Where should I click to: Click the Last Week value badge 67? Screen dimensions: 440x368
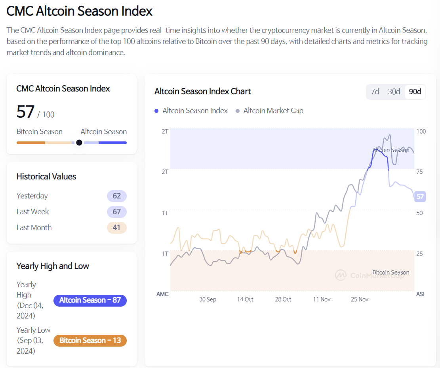click(x=116, y=212)
